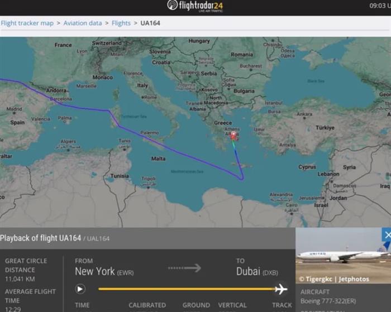
Task: Close the aircraft photo panel
Action: click(x=387, y=235)
